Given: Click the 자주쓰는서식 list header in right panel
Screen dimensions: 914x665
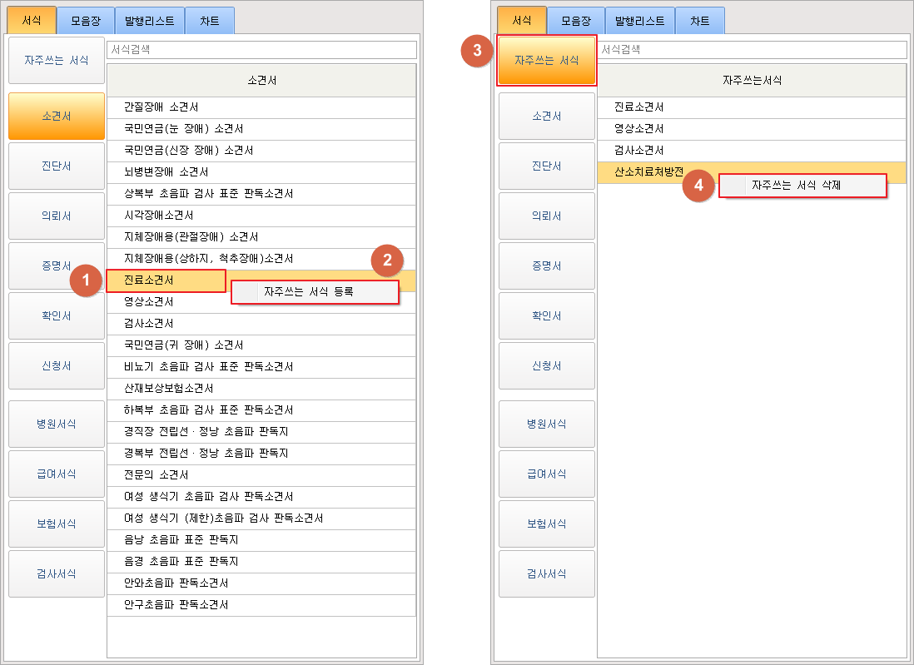Looking at the screenshot, I should tap(751, 81).
